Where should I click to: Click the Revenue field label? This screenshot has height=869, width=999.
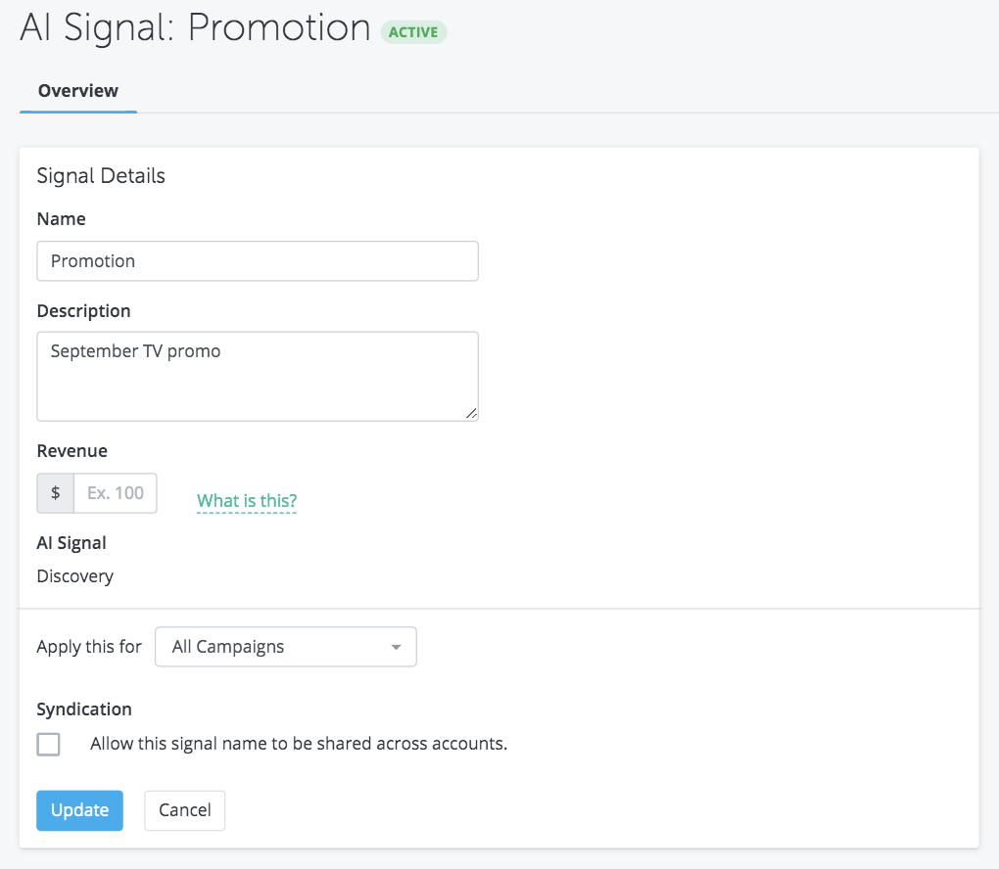coord(71,451)
